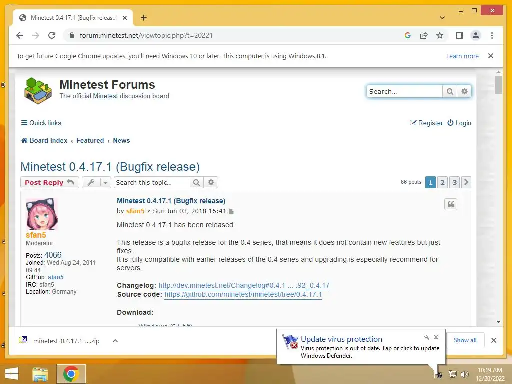Open the GitHub source code link
The height and width of the screenshot is (384, 512).
coord(243,294)
